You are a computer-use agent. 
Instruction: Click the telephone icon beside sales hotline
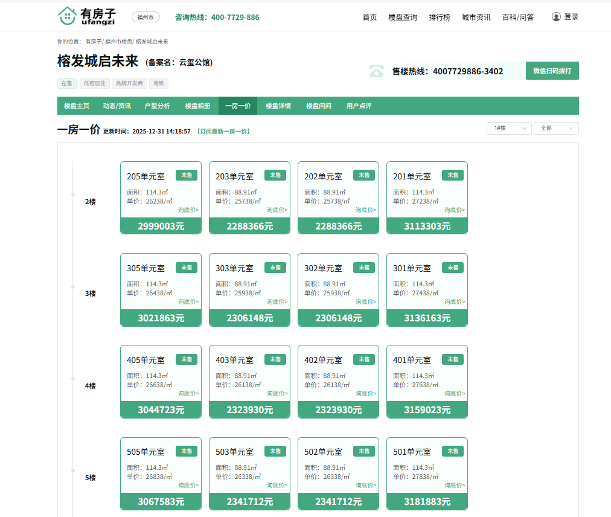pyautogui.click(x=377, y=71)
